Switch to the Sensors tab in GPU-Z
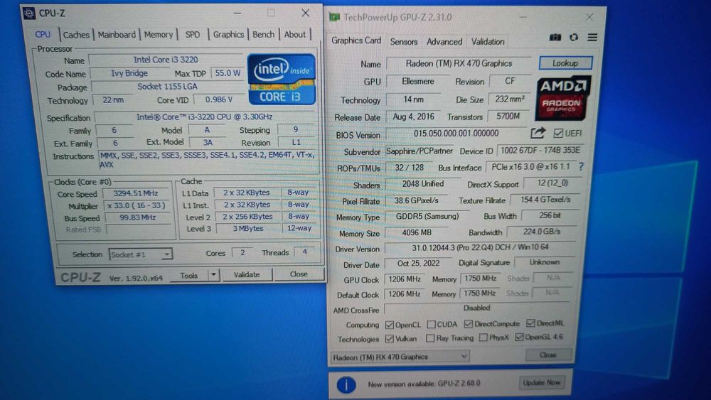The image size is (711, 400). pos(404,42)
